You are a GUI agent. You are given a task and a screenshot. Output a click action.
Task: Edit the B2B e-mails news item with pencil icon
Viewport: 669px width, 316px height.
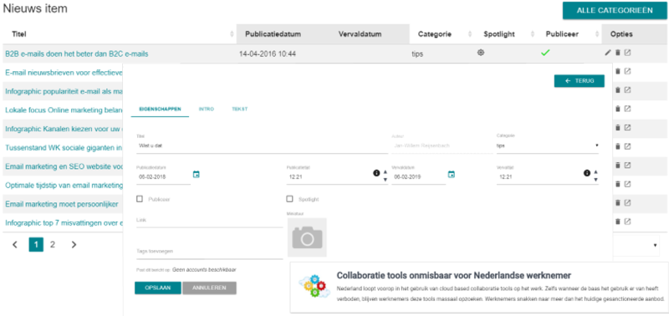(608, 53)
